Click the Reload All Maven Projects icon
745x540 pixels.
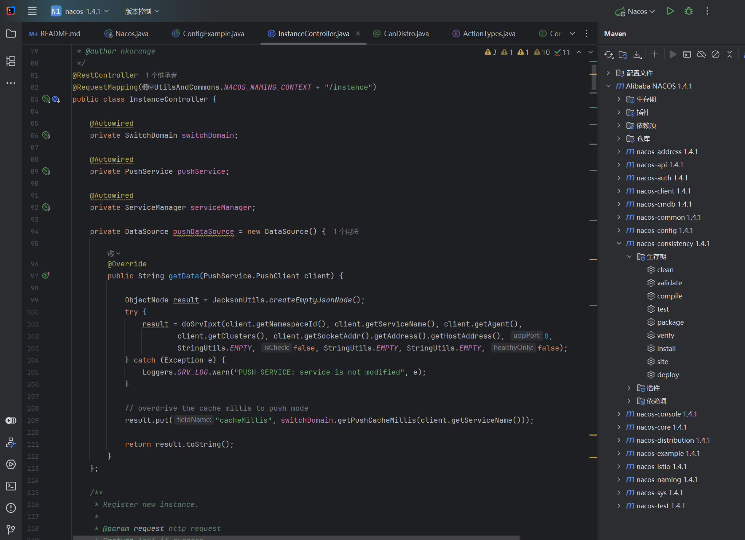click(608, 54)
